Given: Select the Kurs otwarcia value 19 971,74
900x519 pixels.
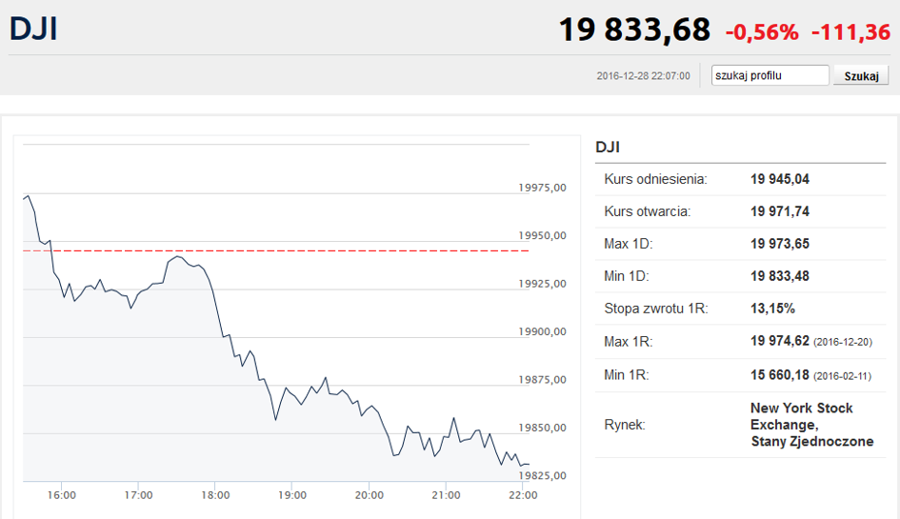Looking at the screenshot, I should tap(779, 211).
